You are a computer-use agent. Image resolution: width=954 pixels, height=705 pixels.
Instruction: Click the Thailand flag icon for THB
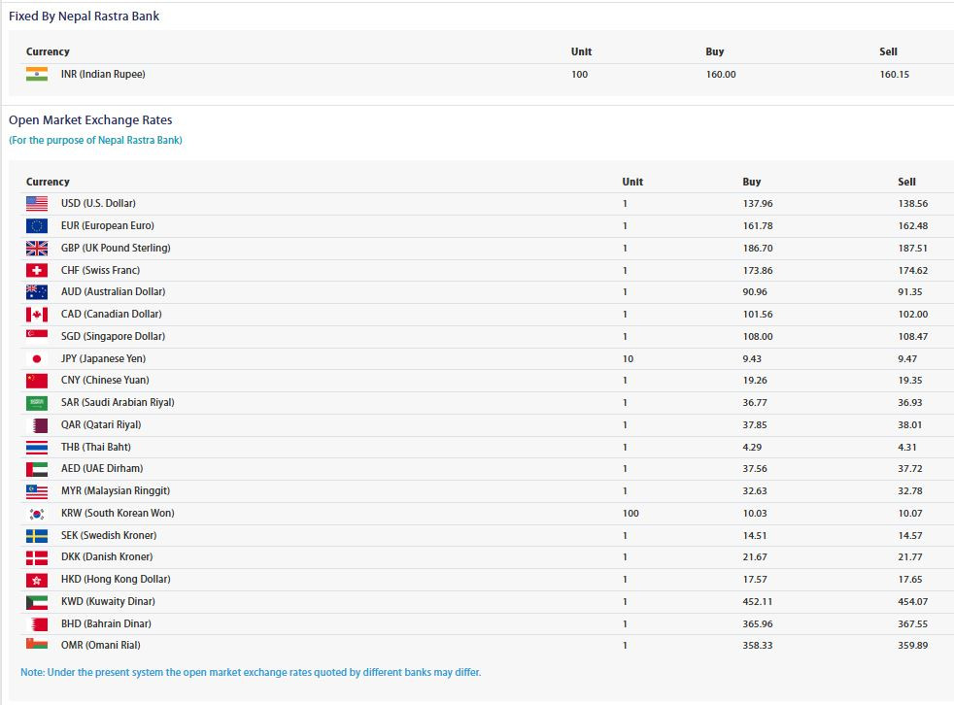37,447
